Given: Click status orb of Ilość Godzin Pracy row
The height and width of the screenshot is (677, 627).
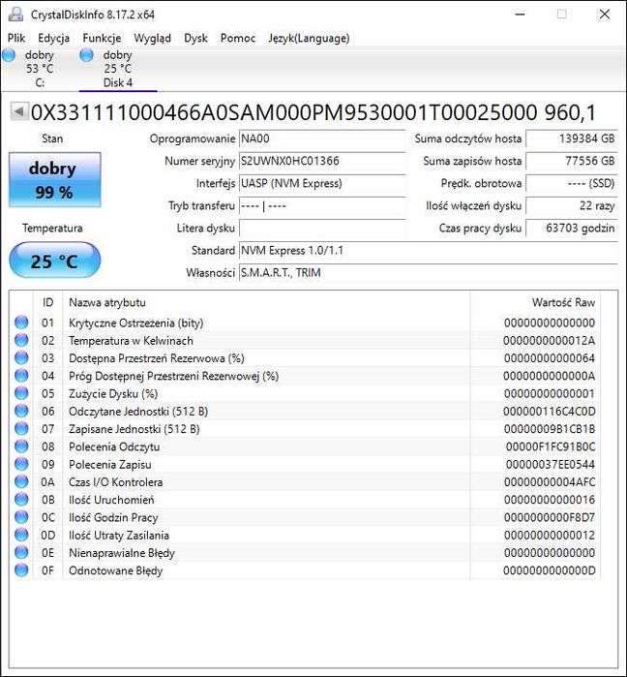Looking at the screenshot, I should click(21, 517).
